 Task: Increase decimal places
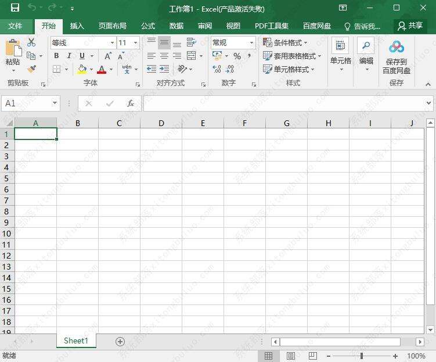[x=217, y=69]
